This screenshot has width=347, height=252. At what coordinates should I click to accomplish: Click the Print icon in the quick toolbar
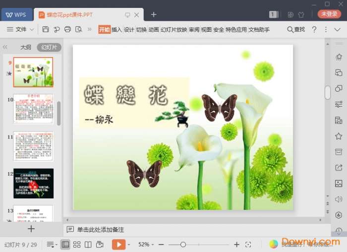click(x=67, y=30)
